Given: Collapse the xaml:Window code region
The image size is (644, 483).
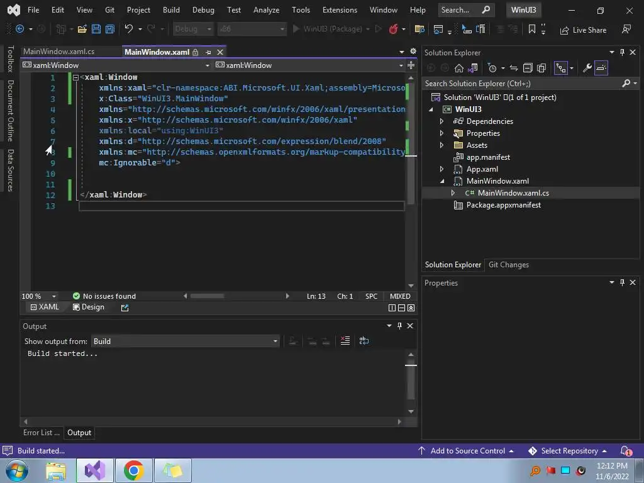Looking at the screenshot, I should click(75, 77).
